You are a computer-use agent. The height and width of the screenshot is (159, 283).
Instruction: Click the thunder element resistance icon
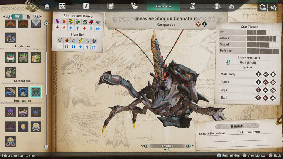click(x=80, y=40)
